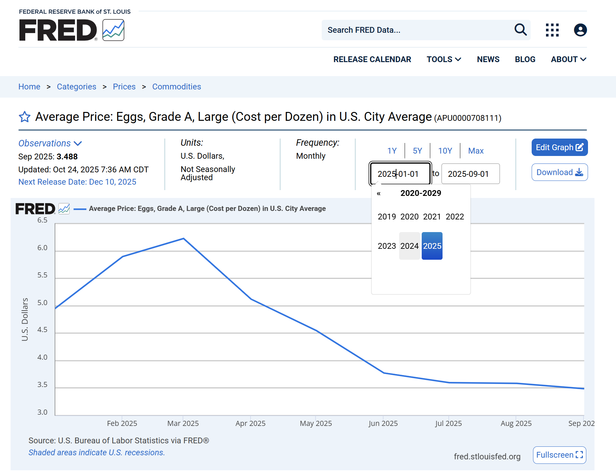The height and width of the screenshot is (472, 616).
Task: Click the 'Jun 2025' axis label
Action: (383, 424)
